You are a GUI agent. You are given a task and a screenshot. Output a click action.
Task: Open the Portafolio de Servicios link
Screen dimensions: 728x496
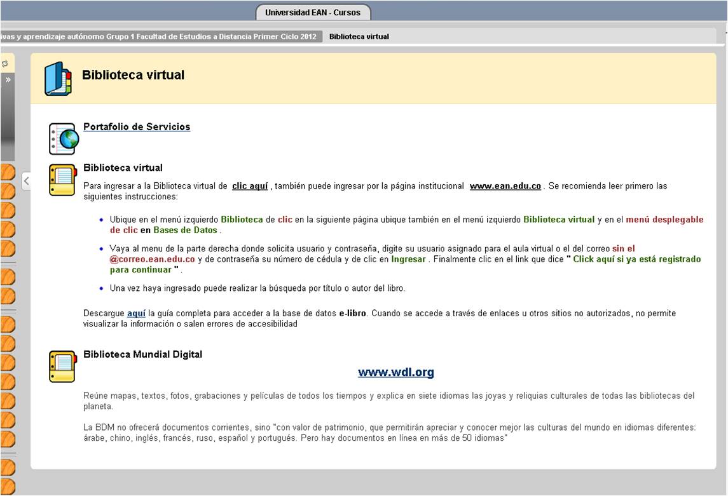click(x=137, y=127)
